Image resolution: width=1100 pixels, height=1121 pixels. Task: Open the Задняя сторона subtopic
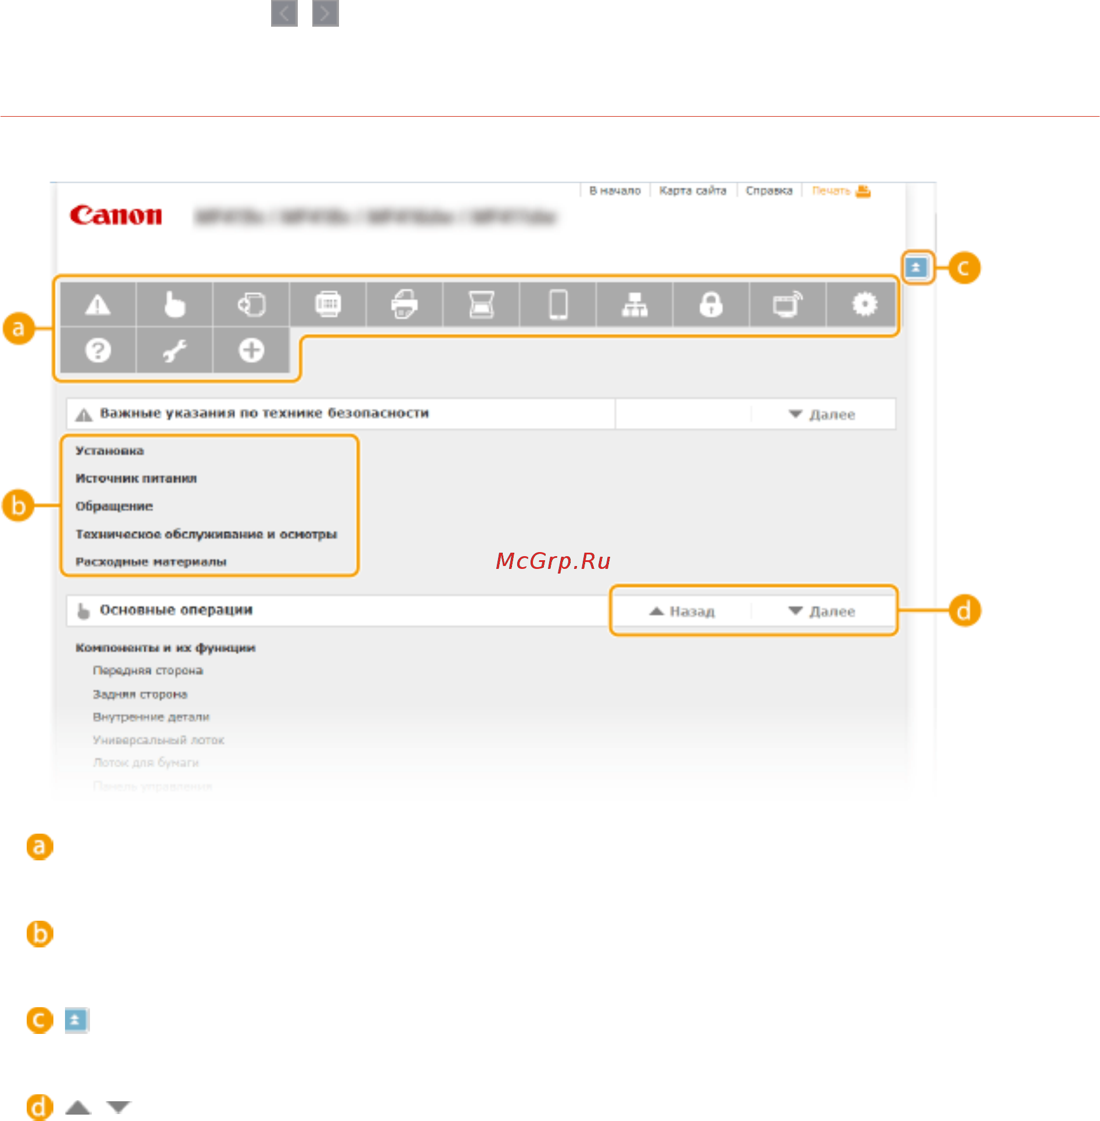pyautogui.click(x=140, y=694)
